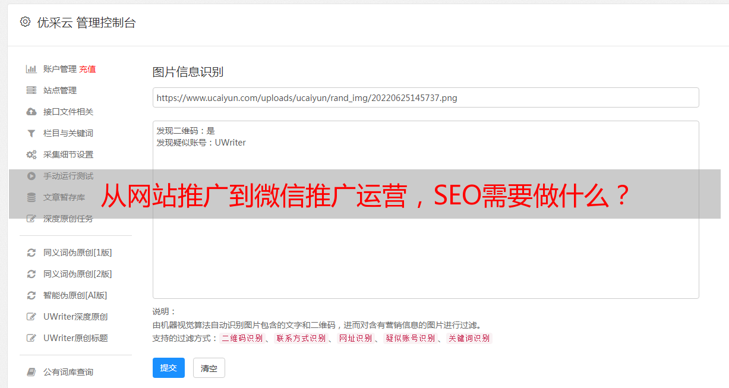This screenshot has width=729, height=388.
Task: Click the 说明： label
Action: tap(165, 312)
